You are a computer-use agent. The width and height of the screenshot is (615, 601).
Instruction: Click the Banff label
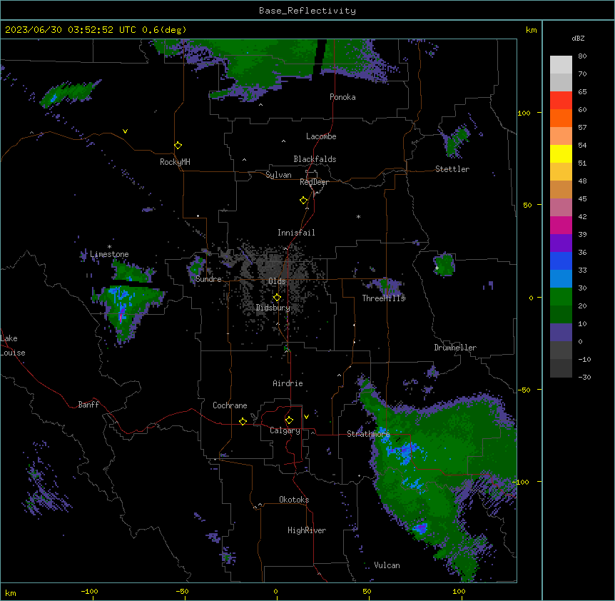[88, 405]
